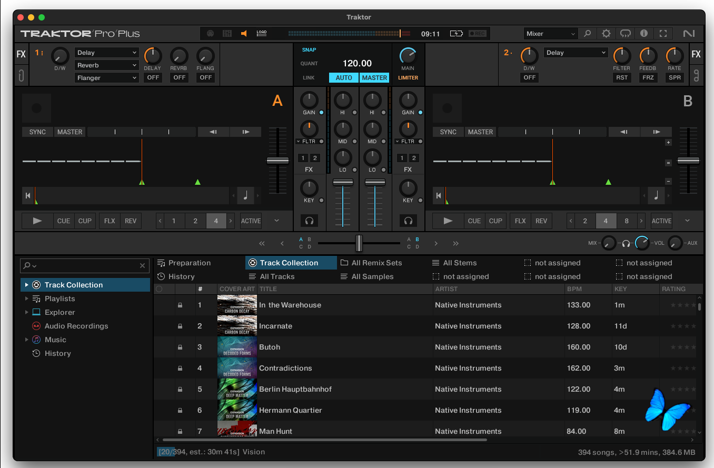
Task: Toggle the headphones cruise mode icon in header
Action: click(625, 34)
